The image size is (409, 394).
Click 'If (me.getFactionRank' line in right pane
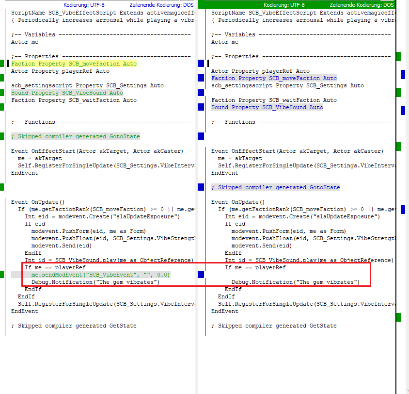pos(307,210)
